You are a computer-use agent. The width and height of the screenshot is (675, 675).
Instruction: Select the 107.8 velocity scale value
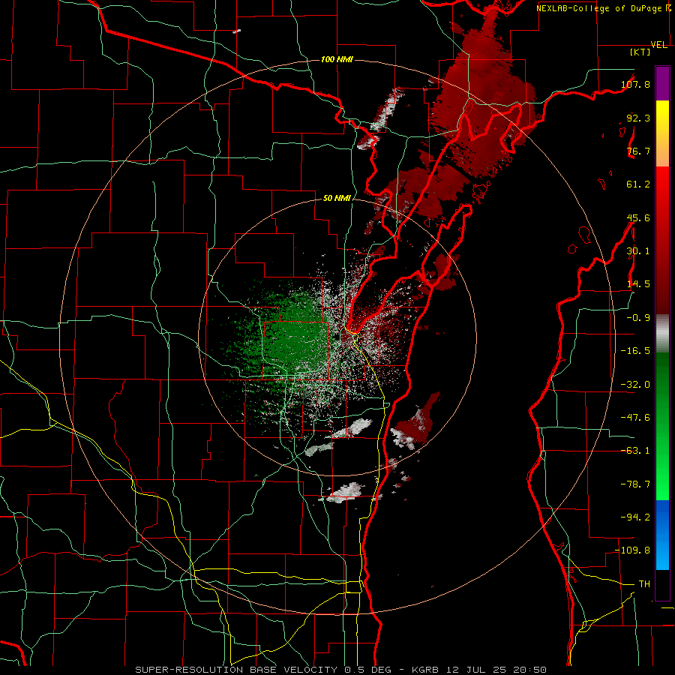click(x=635, y=84)
